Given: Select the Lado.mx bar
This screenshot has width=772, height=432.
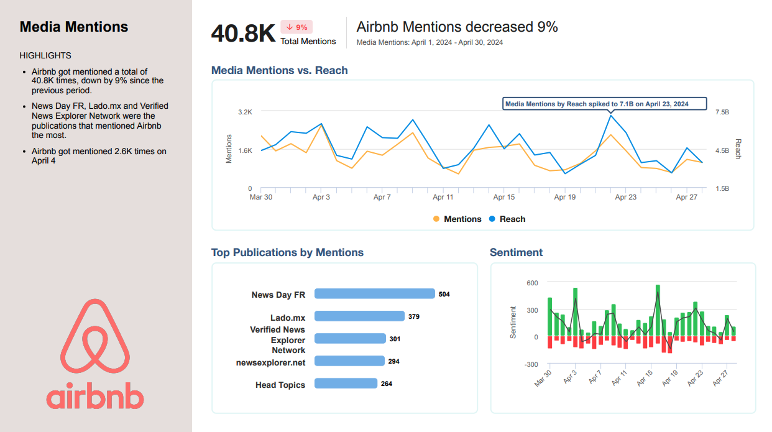Looking at the screenshot, I should tap(359, 316).
